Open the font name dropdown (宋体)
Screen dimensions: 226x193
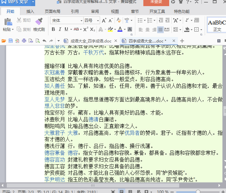81,21
